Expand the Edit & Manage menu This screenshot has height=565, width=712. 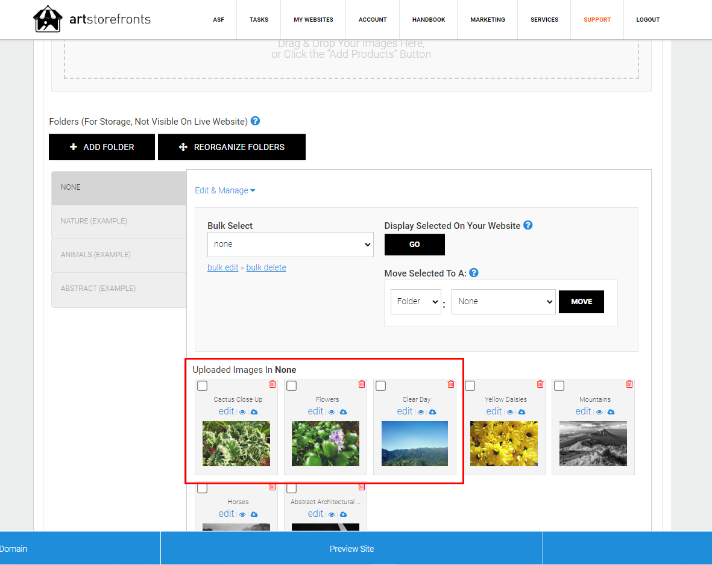pyautogui.click(x=225, y=190)
